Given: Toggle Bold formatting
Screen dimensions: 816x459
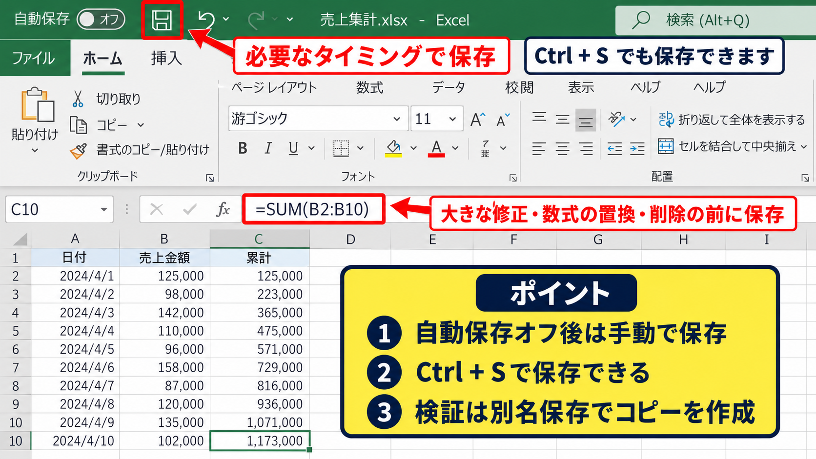Looking at the screenshot, I should point(243,148).
